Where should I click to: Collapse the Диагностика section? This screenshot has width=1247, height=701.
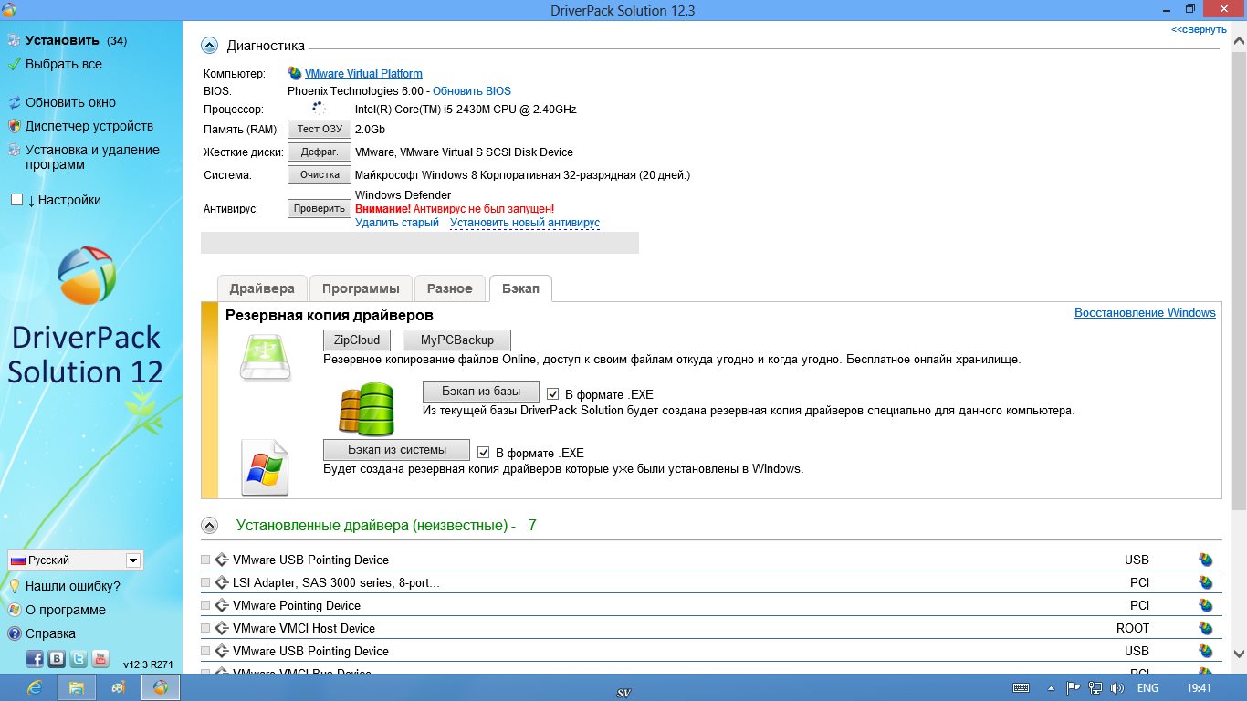point(210,46)
